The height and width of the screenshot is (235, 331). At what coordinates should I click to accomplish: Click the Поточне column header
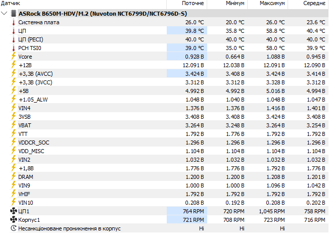pyautogui.click(x=193, y=4)
